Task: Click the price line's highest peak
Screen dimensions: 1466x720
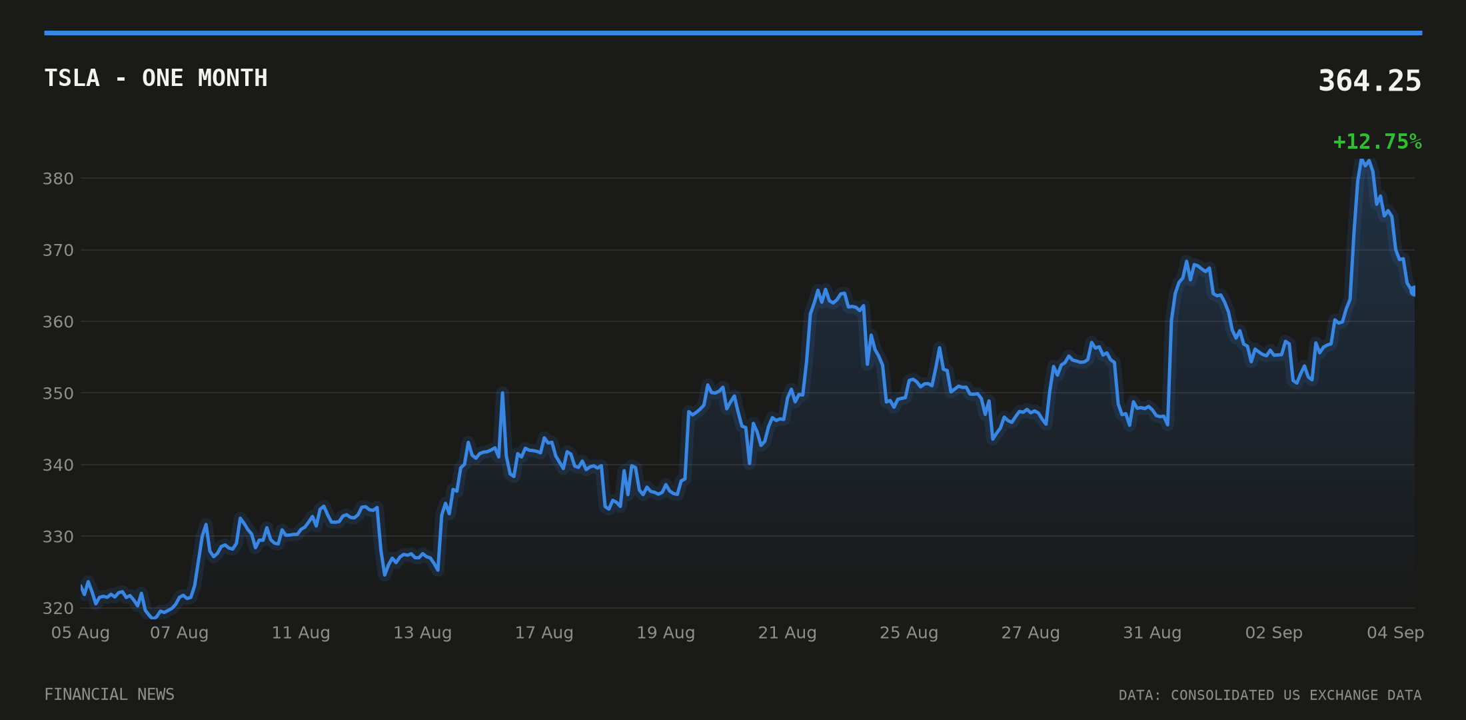Action: (x=1362, y=161)
